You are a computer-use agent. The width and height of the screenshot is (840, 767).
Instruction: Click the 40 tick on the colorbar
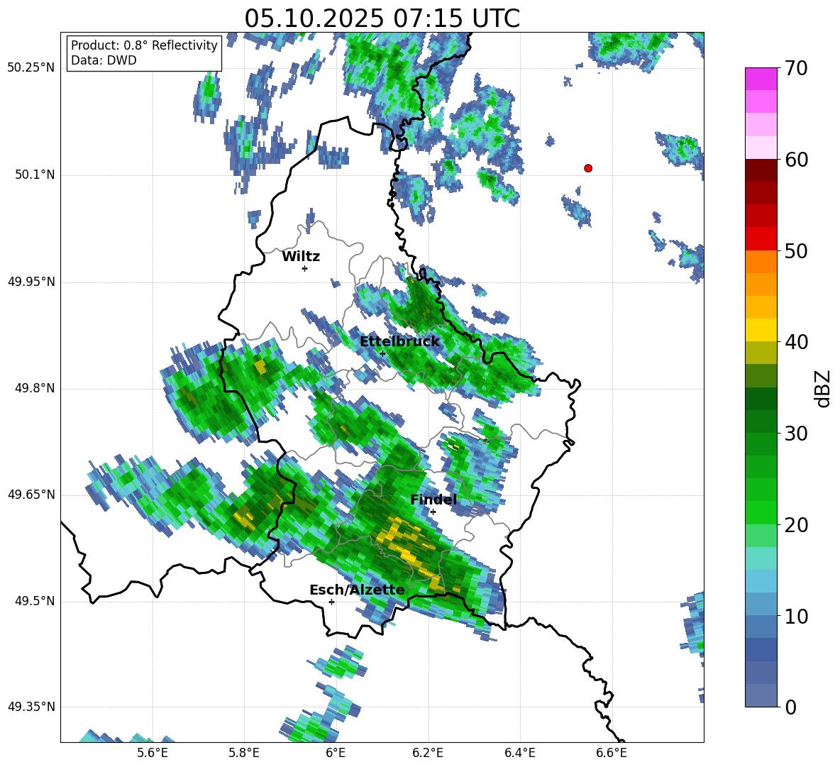point(796,342)
